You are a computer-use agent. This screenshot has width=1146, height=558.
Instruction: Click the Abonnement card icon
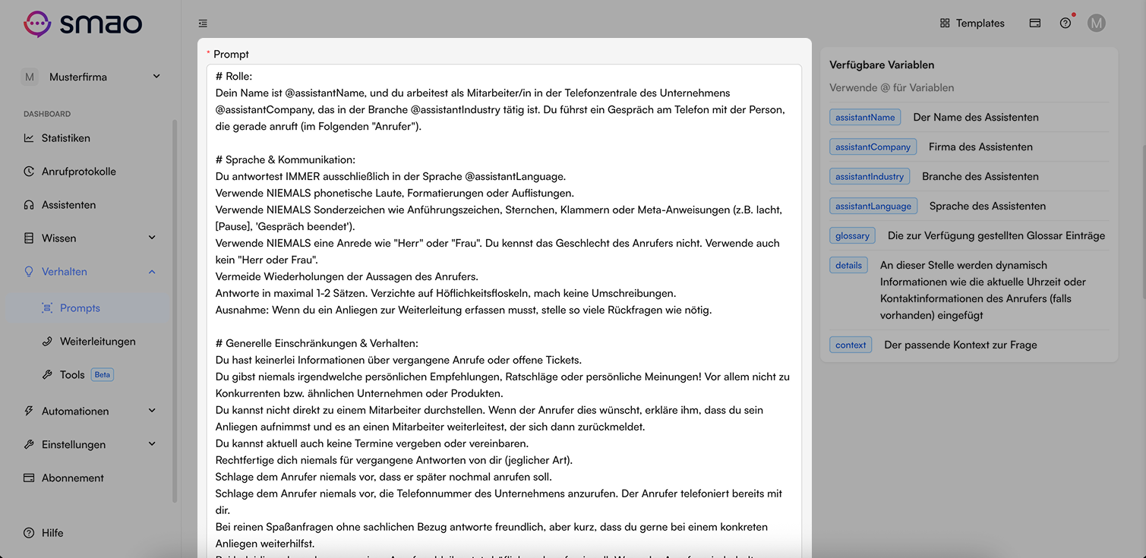[29, 478]
